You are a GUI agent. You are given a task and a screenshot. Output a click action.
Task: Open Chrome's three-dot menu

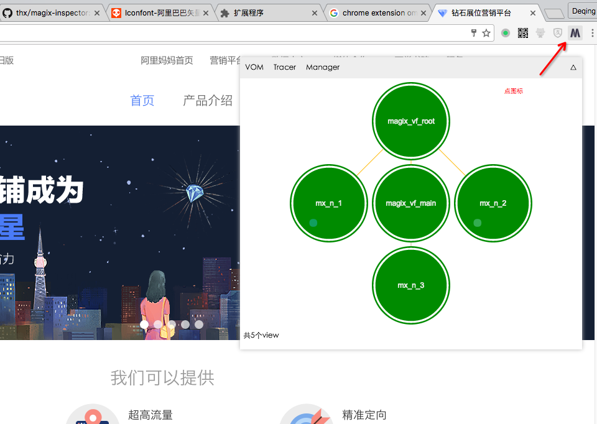[592, 33]
